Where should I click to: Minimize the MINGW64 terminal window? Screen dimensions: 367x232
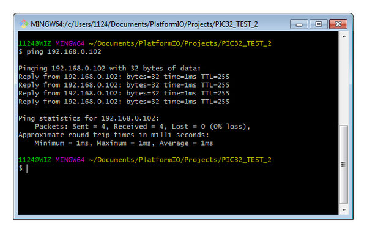tap(299, 24)
